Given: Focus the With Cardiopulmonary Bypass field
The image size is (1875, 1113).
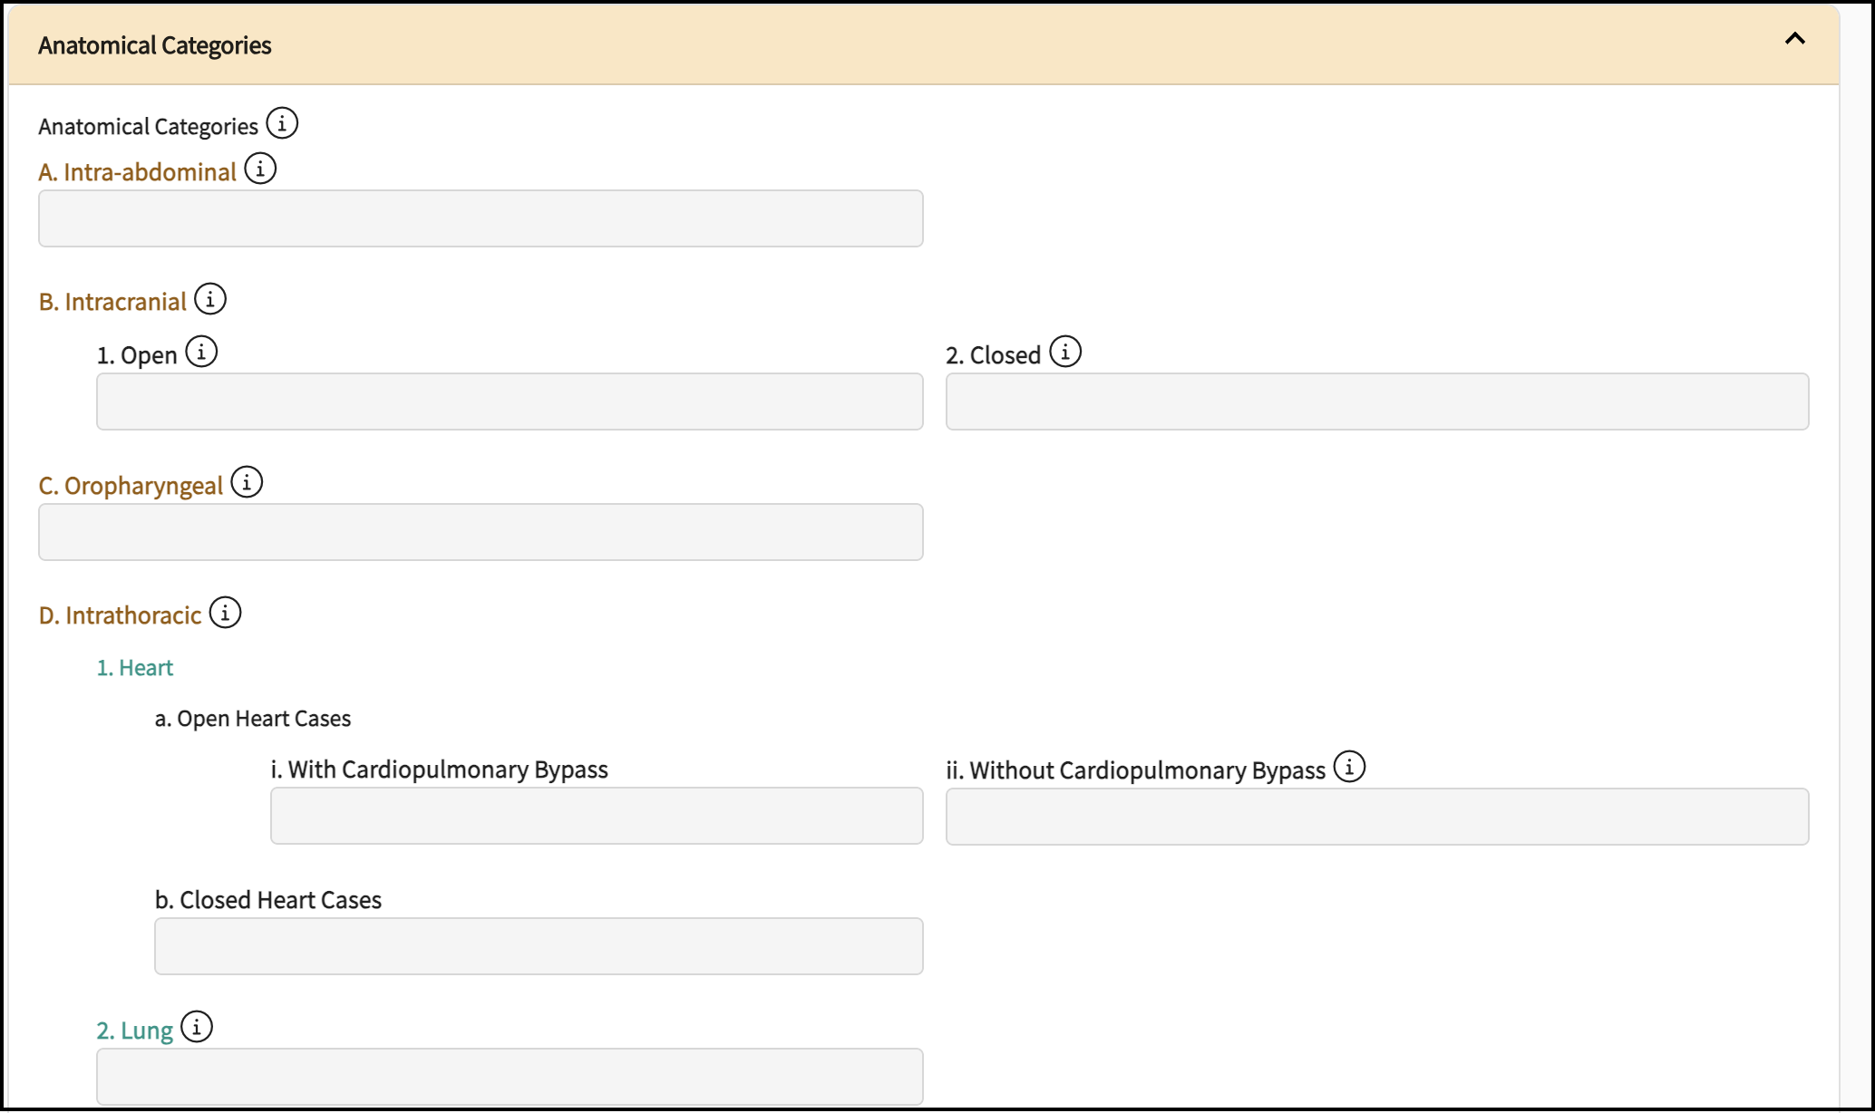Looking at the screenshot, I should click(597, 816).
